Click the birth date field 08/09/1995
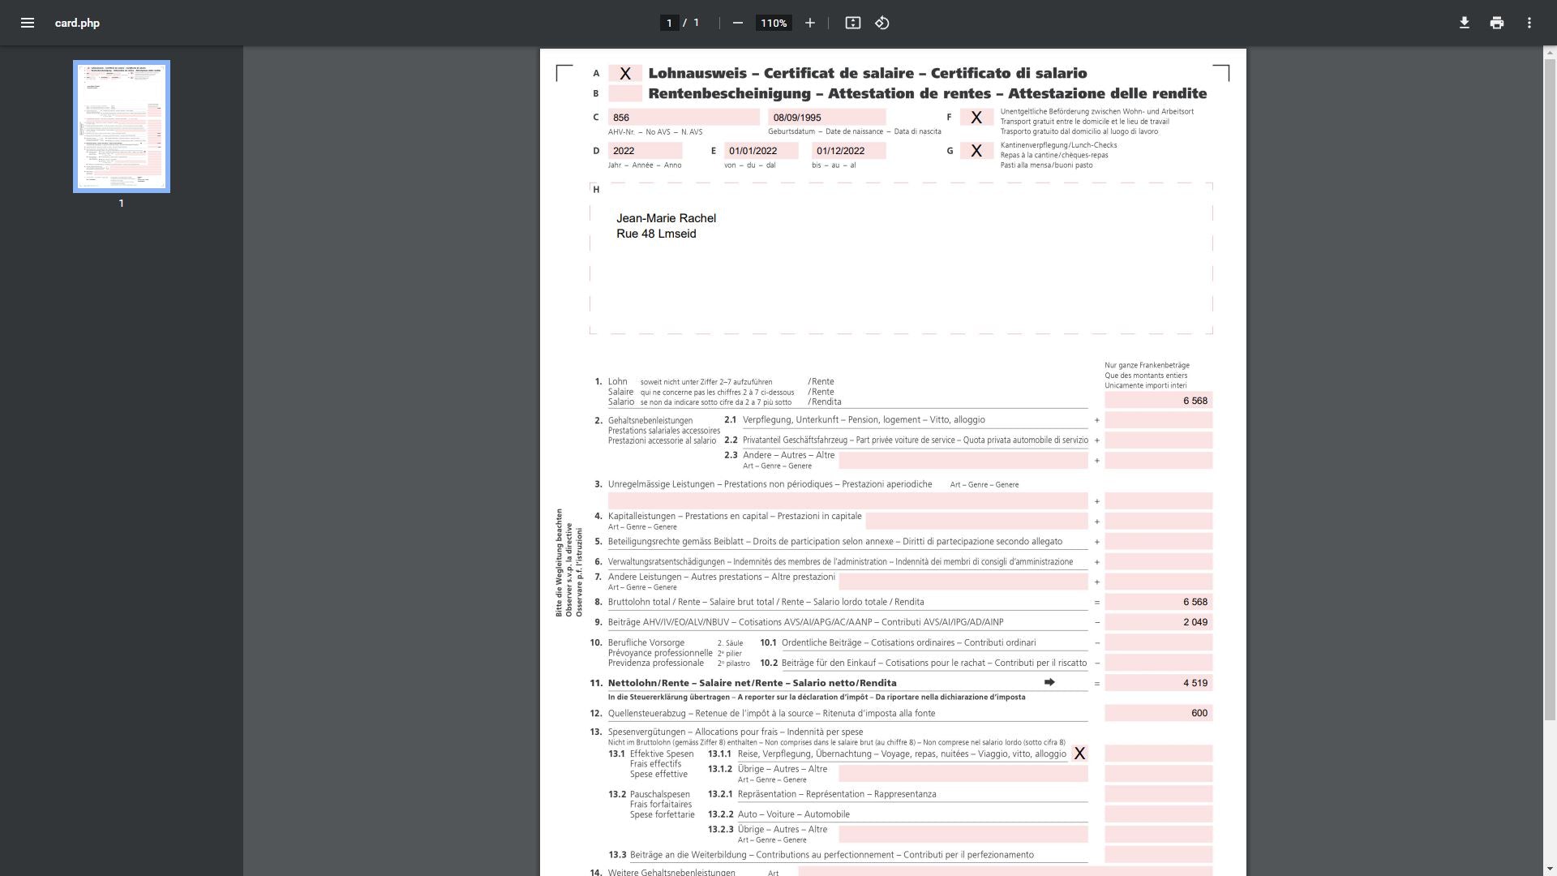Viewport: 1557px width, 876px height. (826, 118)
